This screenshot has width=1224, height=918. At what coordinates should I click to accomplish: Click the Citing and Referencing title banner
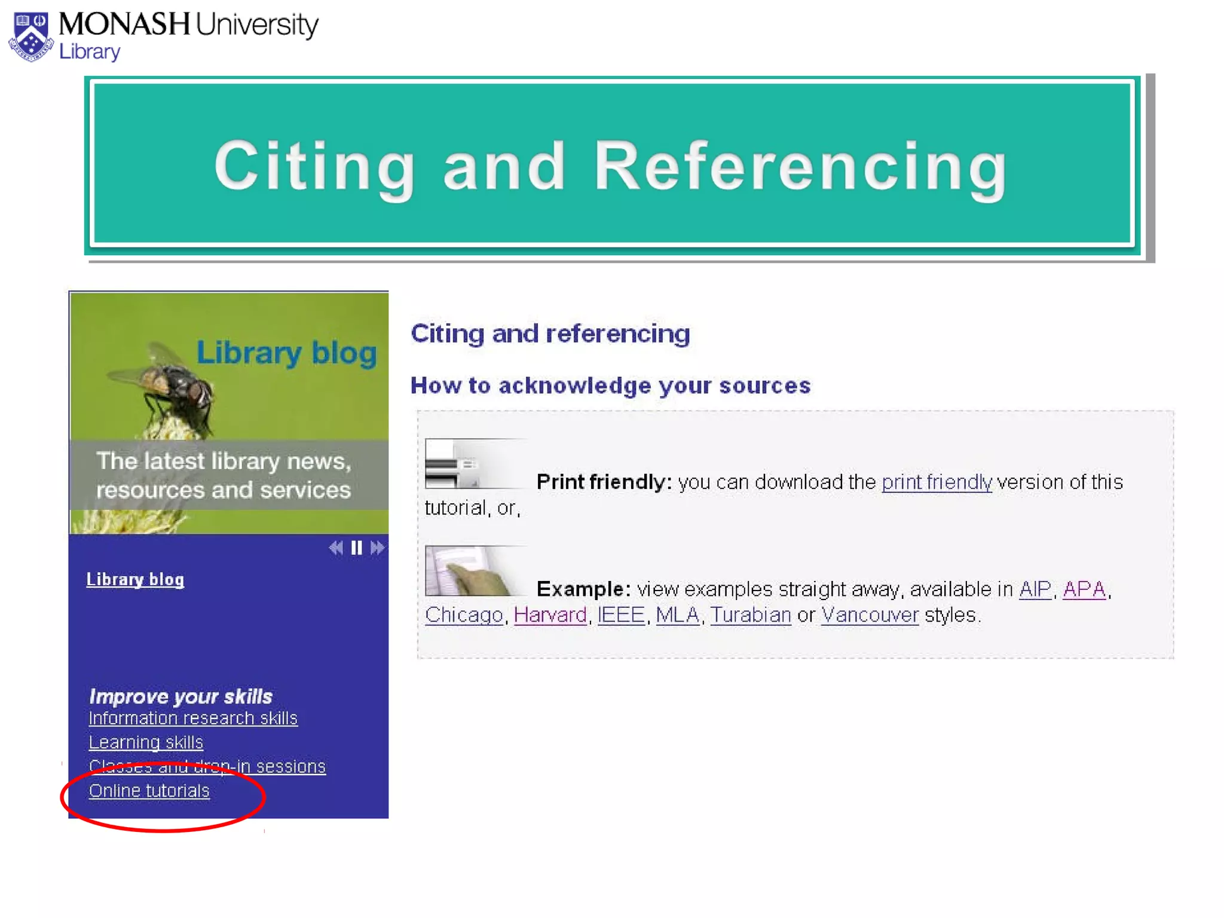[612, 164]
